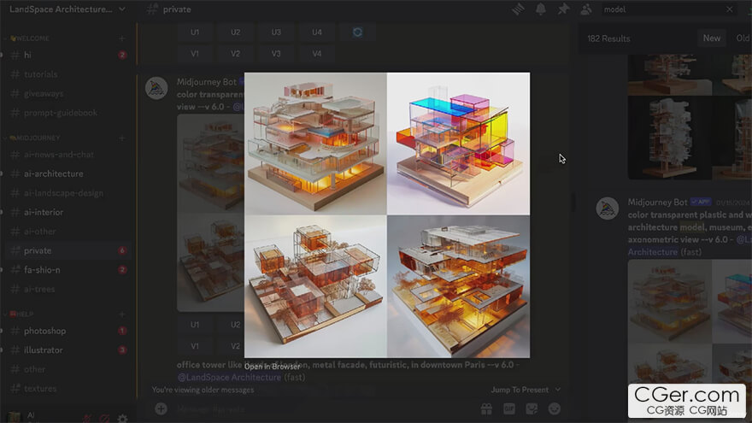The width and height of the screenshot is (752, 423).
Task: Open the giveaways channel
Action: click(x=68, y=93)
